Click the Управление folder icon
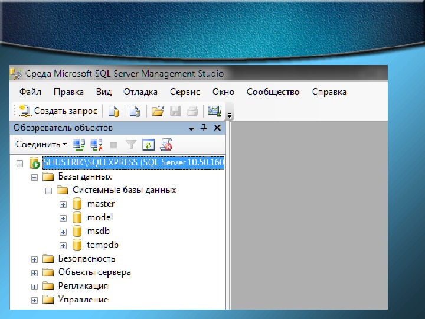Viewport: 425px width, 319px height. click(48, 300)
